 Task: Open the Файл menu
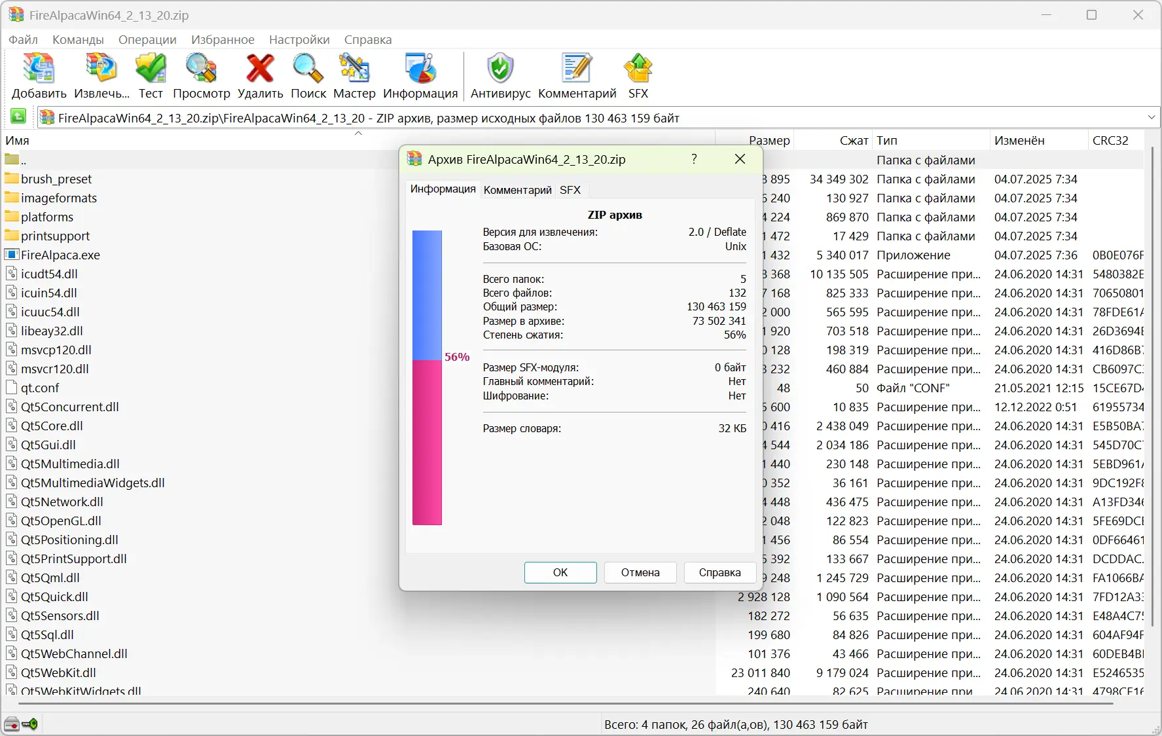click(23, 39)
